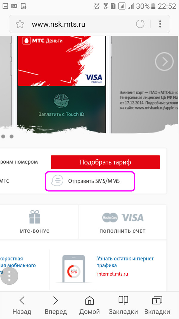Screen dimensions: 179x319
Task: Select the second carousel dot indicator
Action: (x=12, y=137)
